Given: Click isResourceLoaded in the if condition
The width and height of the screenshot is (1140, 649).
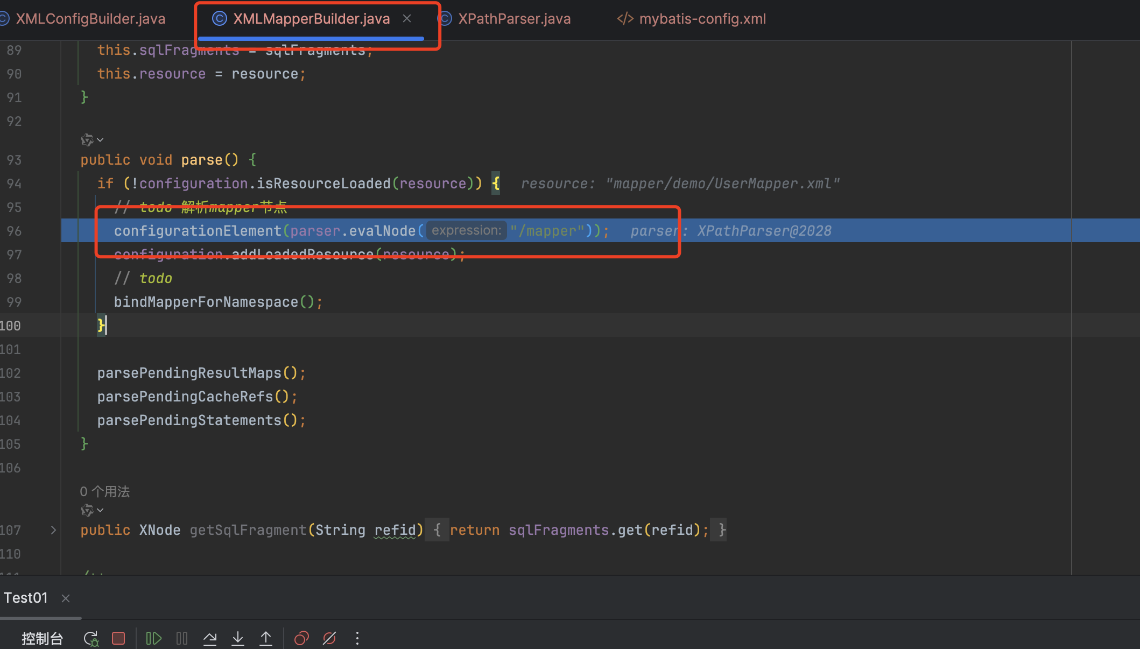Looking at the screenshot, I should [x=323, y=184].
